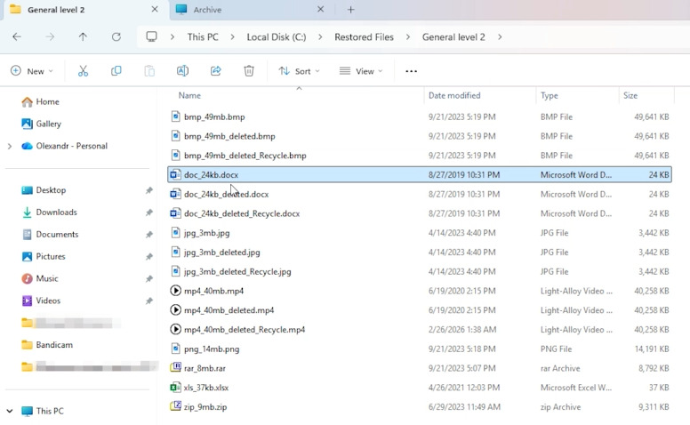Image resolution: width=690 pixels, height=425 pixels.
Task: Click the image icon of png_14mb.png
Action: (x=175, y=349)
